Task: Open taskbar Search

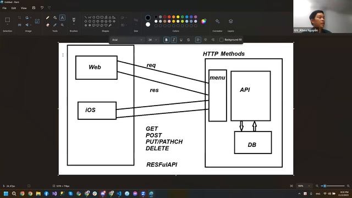Action: pyautogui.click(x=14, y=194)
